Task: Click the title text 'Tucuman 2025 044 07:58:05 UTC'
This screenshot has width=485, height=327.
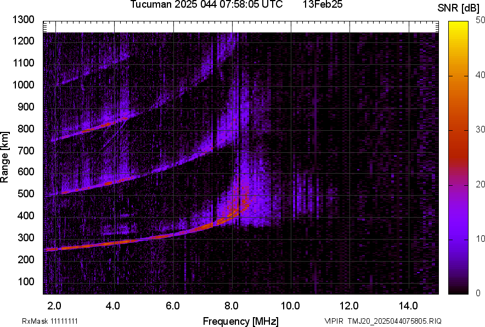Action: [206, 4]
